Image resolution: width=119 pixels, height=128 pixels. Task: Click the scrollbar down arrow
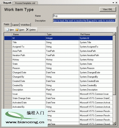pos(114,123)
